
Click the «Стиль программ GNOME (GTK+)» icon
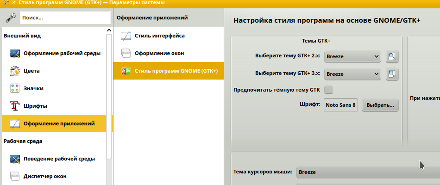[x=126, y=71]
